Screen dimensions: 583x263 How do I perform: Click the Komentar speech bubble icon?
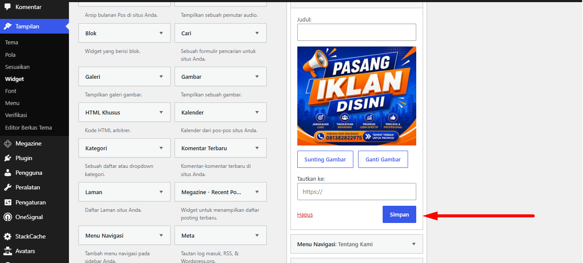tap(8, 7)
